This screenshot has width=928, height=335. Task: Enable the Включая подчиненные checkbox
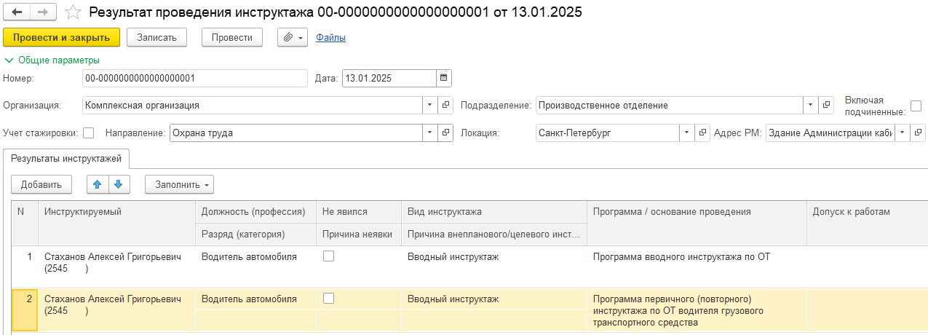click(x=916, y=106)
